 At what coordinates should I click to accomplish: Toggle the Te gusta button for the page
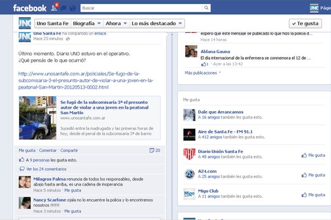tap(305, 23)
